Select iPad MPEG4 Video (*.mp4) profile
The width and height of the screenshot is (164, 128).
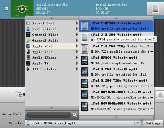coord(116,60)
